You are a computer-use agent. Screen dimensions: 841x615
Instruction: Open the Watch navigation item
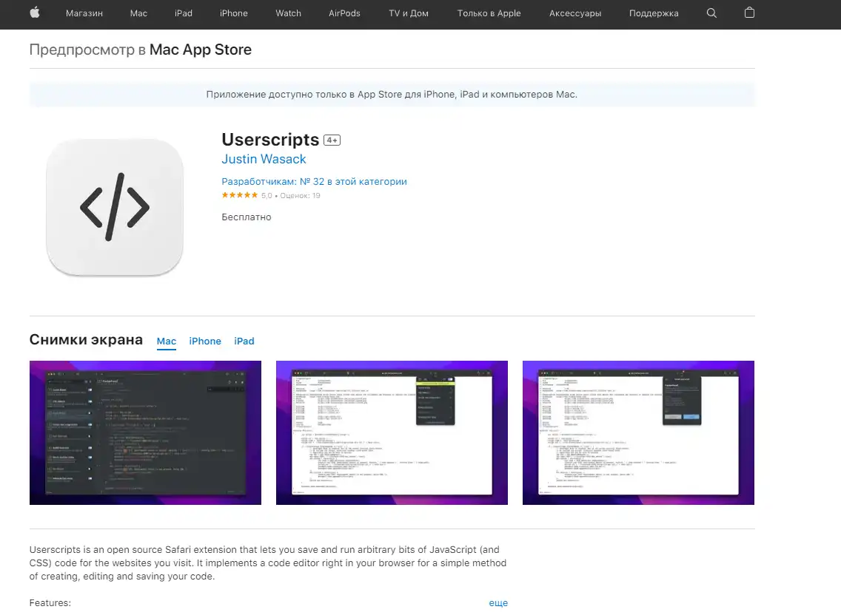click(288, 13)
